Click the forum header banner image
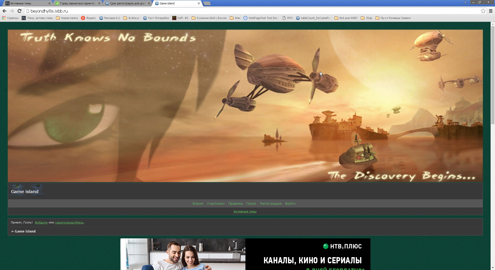Viewport: 495px width, 270px height. tap(245, 106)
